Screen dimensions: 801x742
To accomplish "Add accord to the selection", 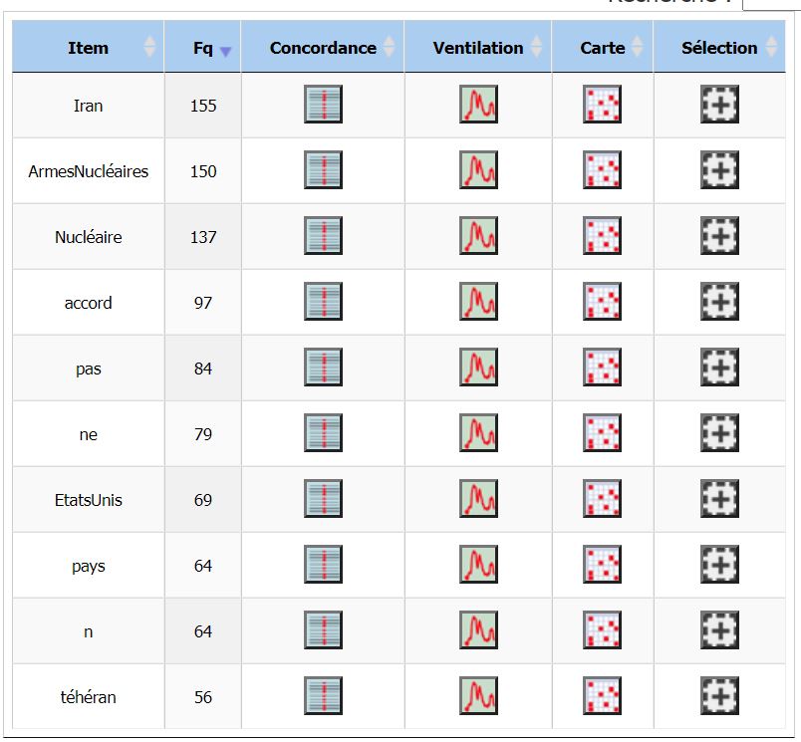I will pos(719,302).
